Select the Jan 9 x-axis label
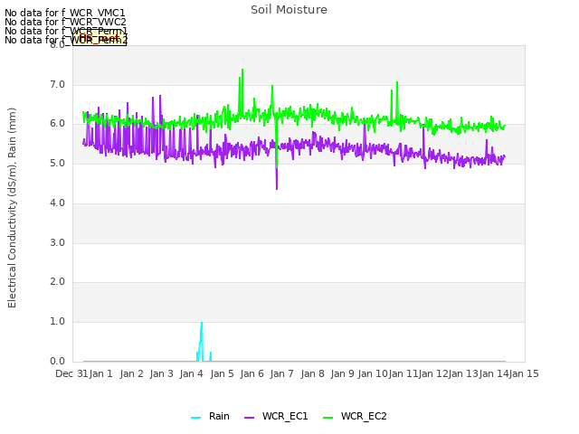Image resolution: width=579 pixels, height=434 pixels. [x=342, y=373]
